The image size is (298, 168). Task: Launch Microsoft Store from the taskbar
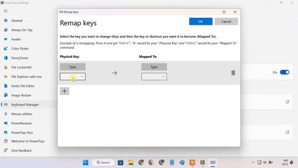121,162
